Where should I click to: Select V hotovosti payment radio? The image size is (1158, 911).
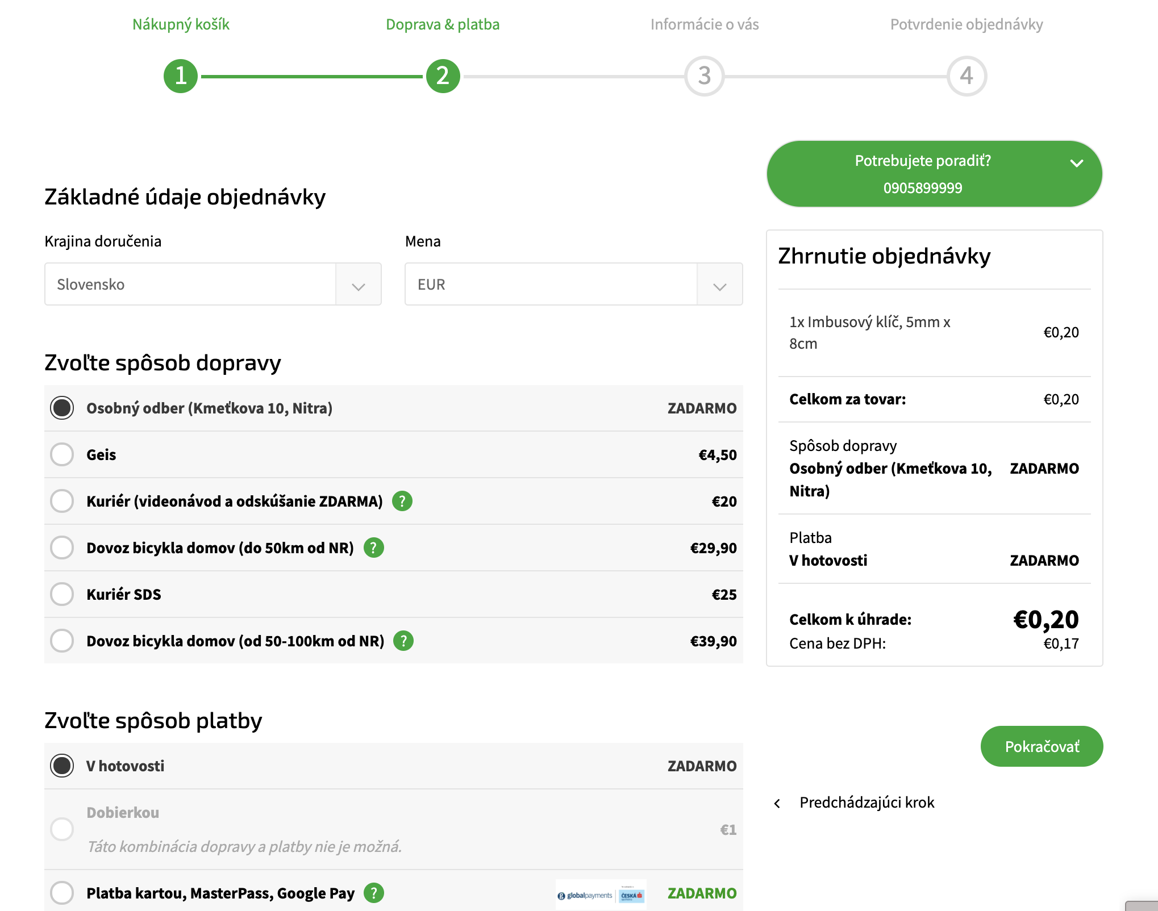click(62, 766)
